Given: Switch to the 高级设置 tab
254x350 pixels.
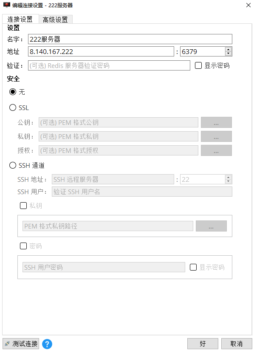Looking at the screenshot, I should tap(55, 19).
